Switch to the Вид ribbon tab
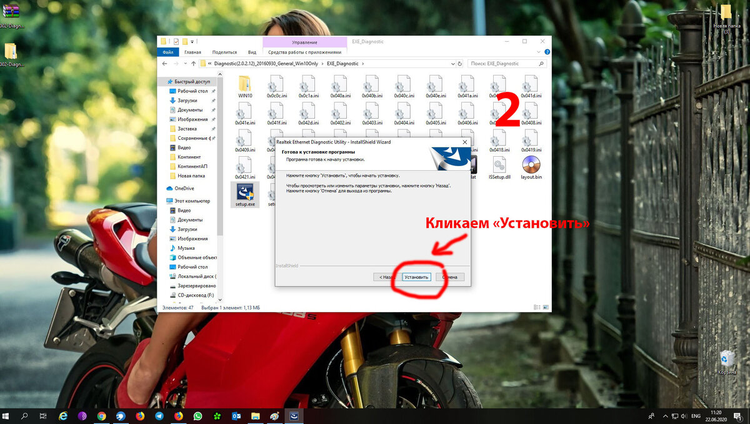Image resolution: width=750 pixels, height=424 pixels. pos(252,51)
